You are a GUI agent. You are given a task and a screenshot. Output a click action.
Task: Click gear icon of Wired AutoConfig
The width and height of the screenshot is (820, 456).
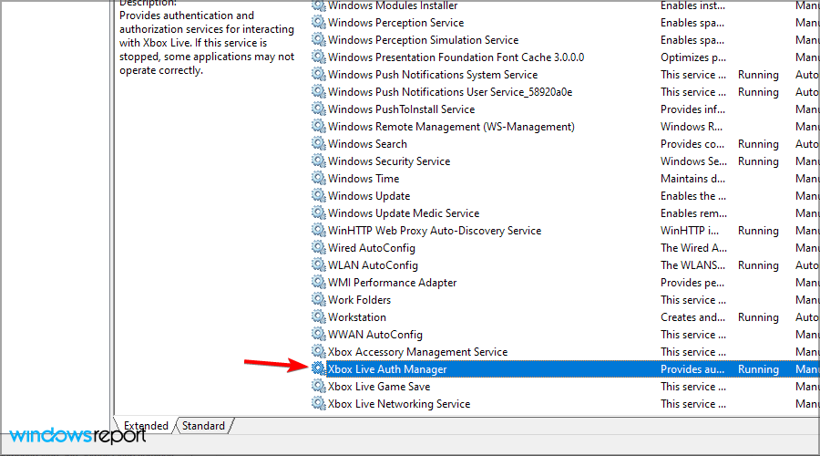[x=319, y=246]
